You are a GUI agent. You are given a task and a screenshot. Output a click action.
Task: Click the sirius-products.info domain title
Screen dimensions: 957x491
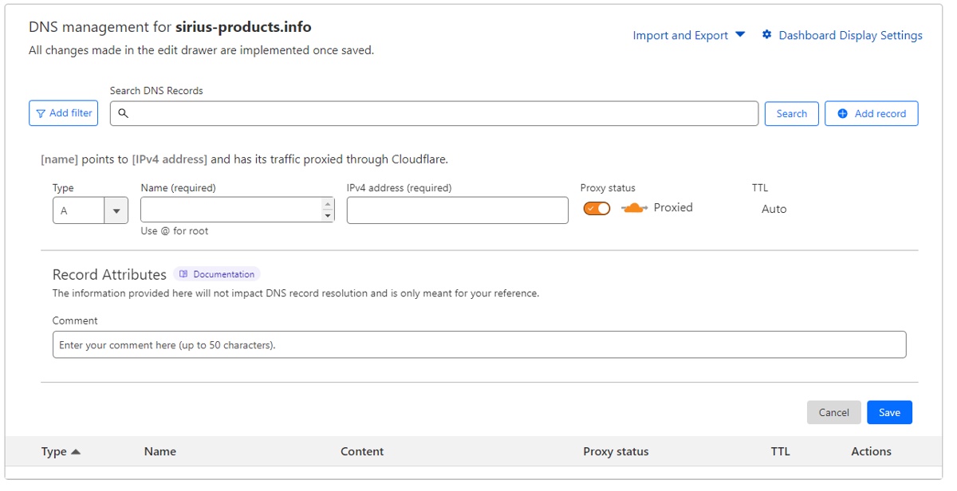(243, 26)
